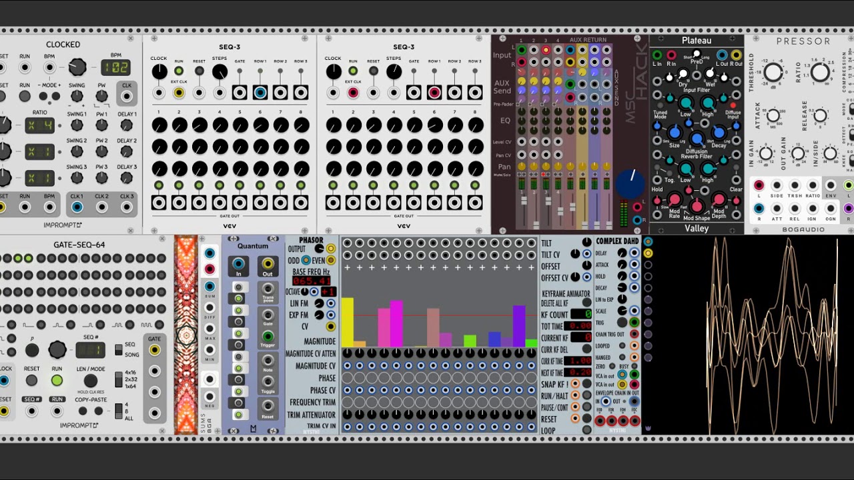
Task: Toggle the green RUN button on Gate-Seq-64
Action: [57, 381]
